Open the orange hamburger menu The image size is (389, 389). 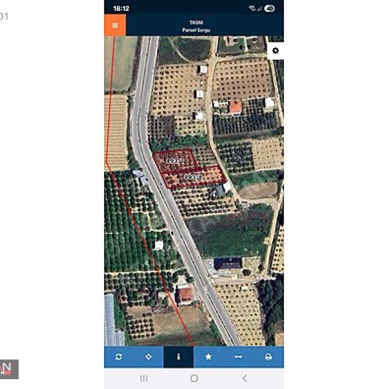[115, 25]
